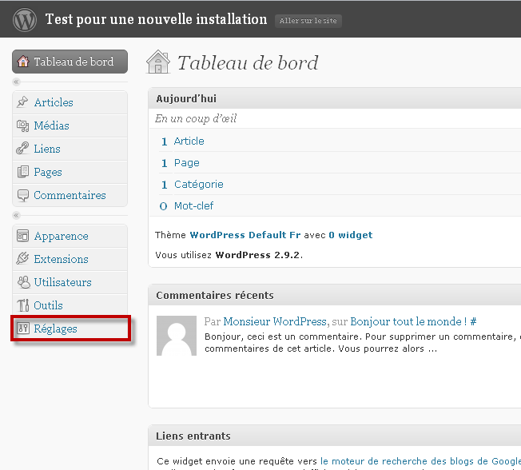Open the Monsieur WordPress author link

276,321
